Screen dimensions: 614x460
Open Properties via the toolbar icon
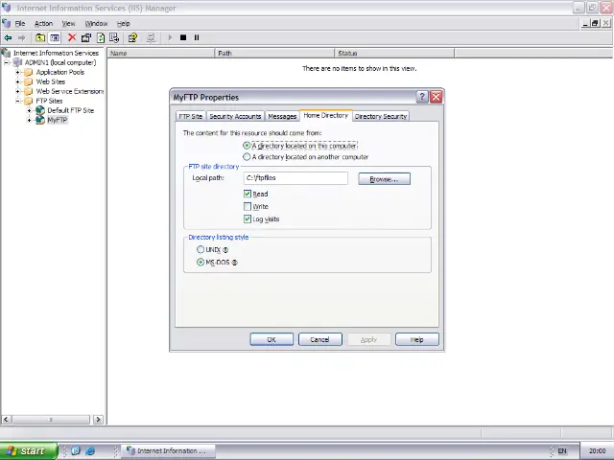click(x=86, y=37)
